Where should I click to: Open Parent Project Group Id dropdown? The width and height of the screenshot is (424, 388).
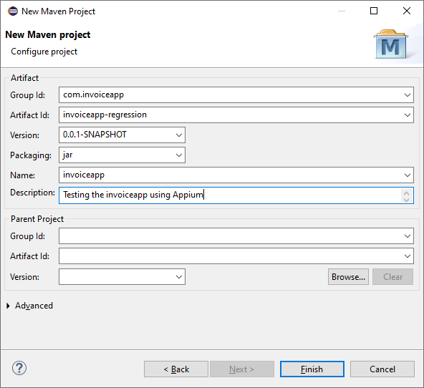tap(408, 236)
